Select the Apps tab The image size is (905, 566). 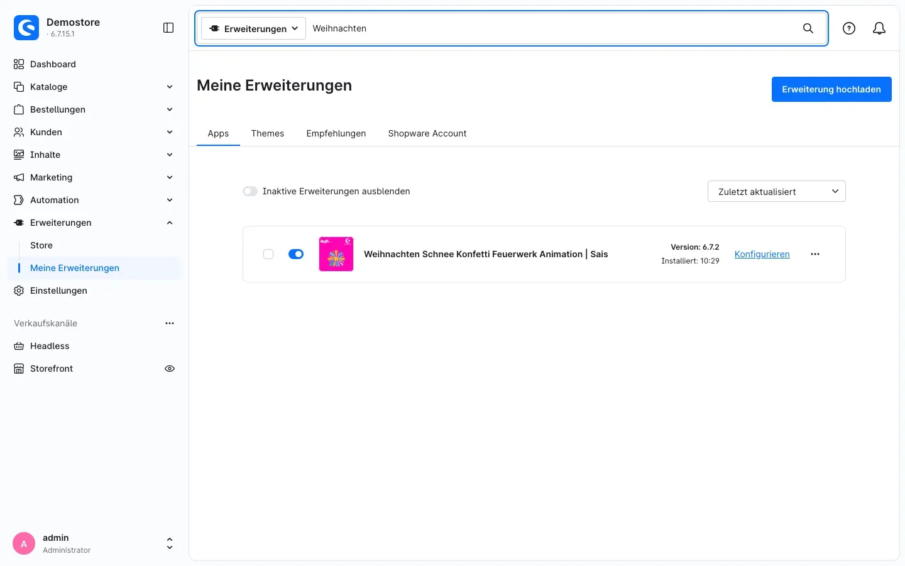tap(218, 133)
